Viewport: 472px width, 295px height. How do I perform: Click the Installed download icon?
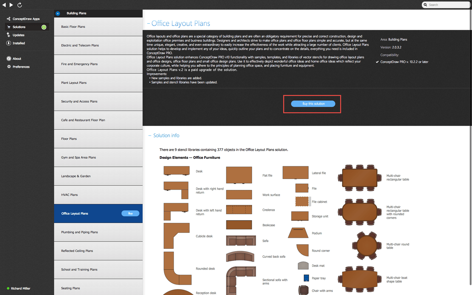8,43
